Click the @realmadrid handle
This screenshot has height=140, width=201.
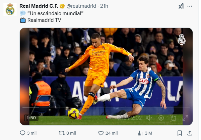81,6
